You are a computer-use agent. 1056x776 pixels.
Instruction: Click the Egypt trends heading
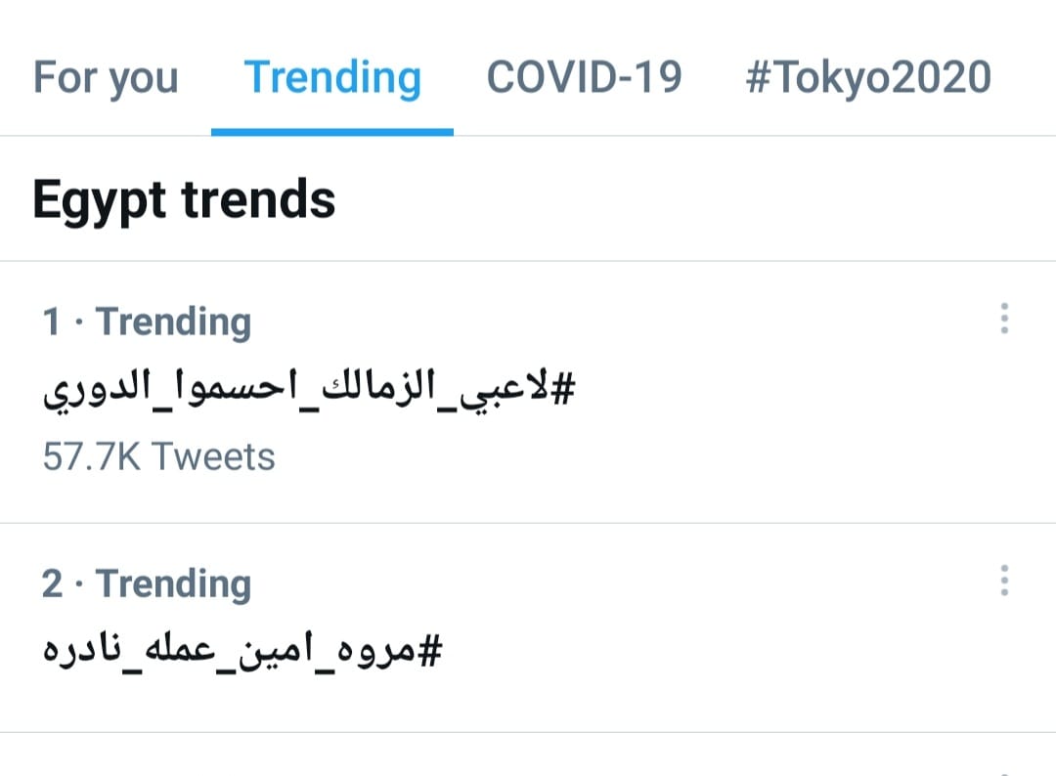pos(184,199)
